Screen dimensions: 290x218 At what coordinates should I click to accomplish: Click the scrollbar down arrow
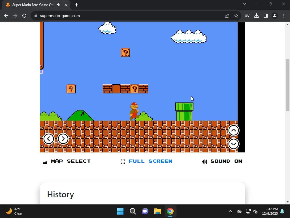click(x=287, y=202)
